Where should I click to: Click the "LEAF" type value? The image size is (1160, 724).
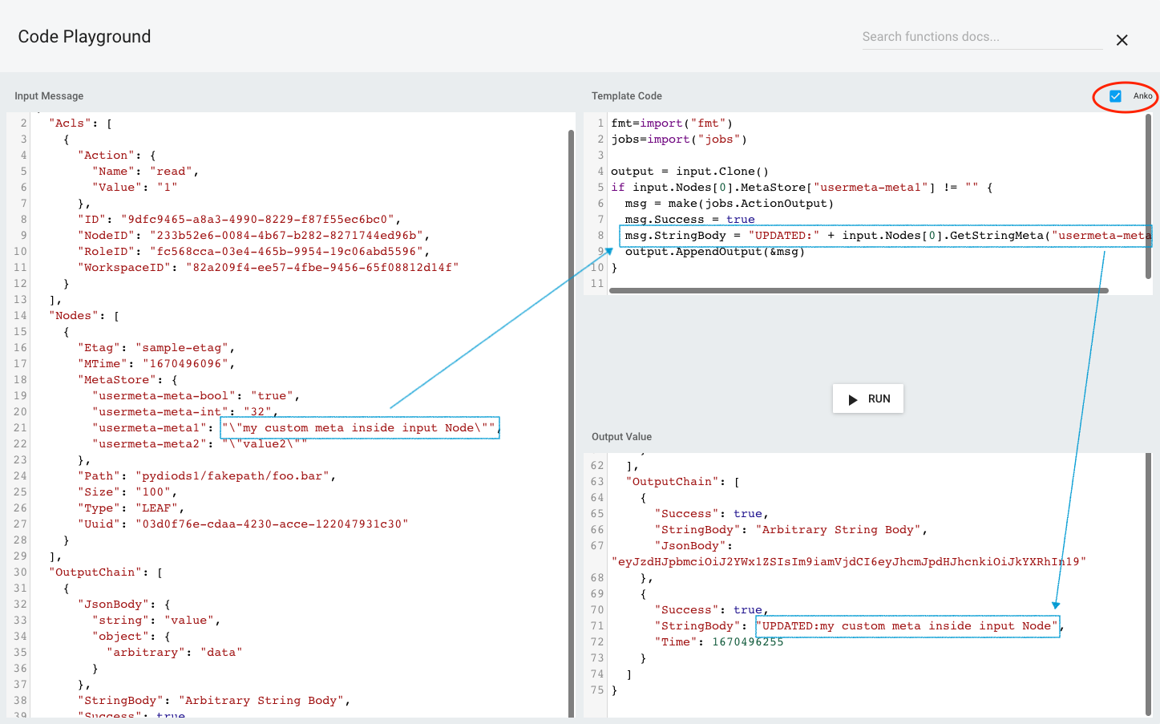[156, 508]
